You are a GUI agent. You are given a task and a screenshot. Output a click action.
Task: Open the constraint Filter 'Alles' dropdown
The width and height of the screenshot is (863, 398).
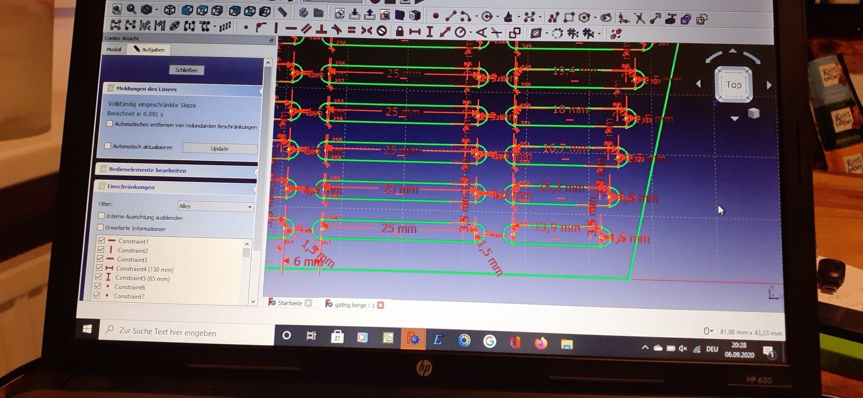pyautogui.click(x=216, y=206)
